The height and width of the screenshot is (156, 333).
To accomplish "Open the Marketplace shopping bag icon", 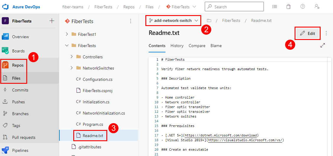I will pyautogui.click(x=288, y=7).
